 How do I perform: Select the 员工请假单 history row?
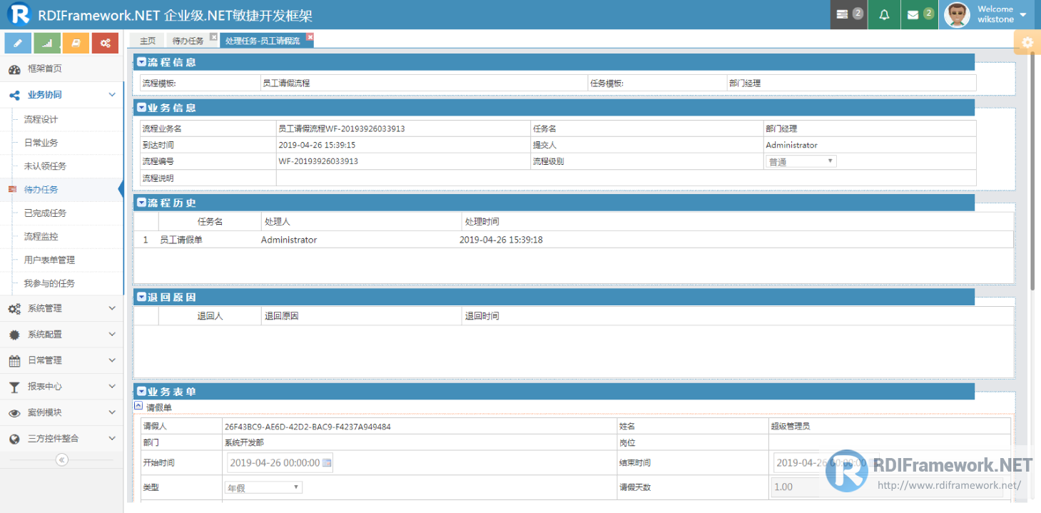tap(574, 240)
